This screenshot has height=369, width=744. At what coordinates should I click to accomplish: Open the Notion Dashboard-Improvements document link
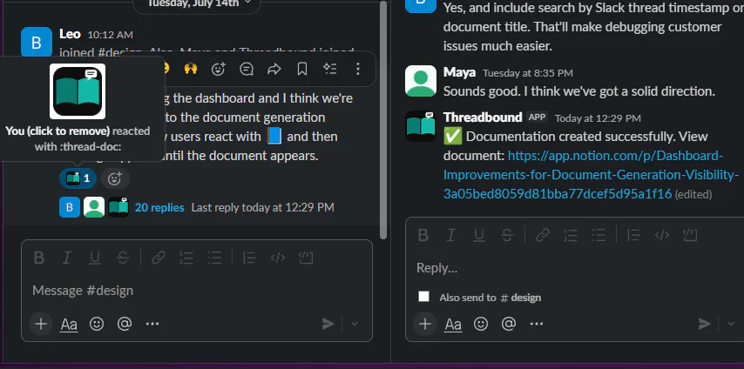[591, 175]
